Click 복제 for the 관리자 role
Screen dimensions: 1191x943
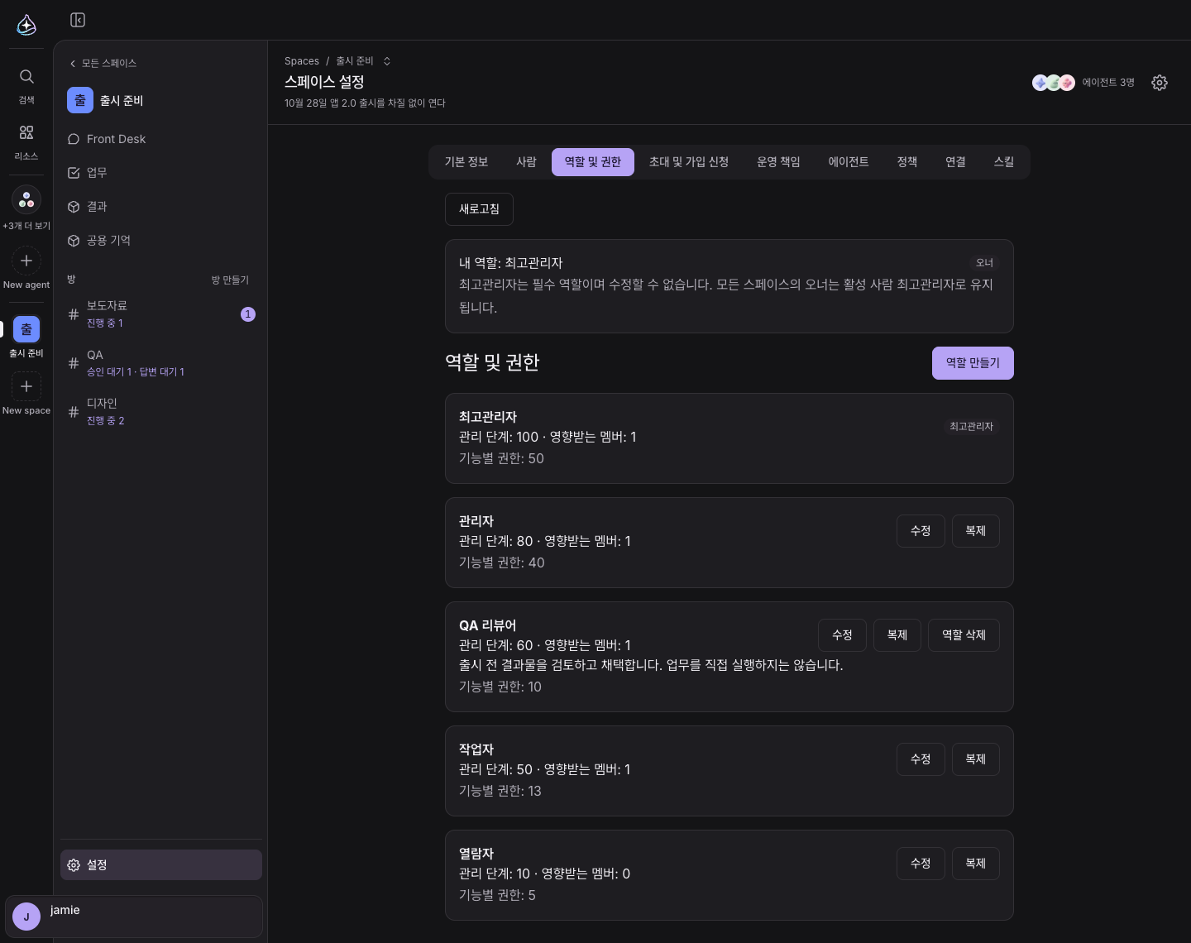(976, 531)
